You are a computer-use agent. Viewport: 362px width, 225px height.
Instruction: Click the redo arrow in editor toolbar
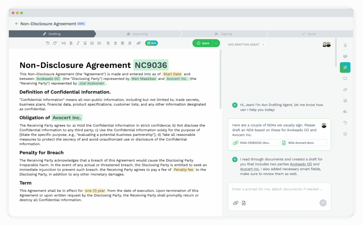pyautogui.click(x=55, y=43)
